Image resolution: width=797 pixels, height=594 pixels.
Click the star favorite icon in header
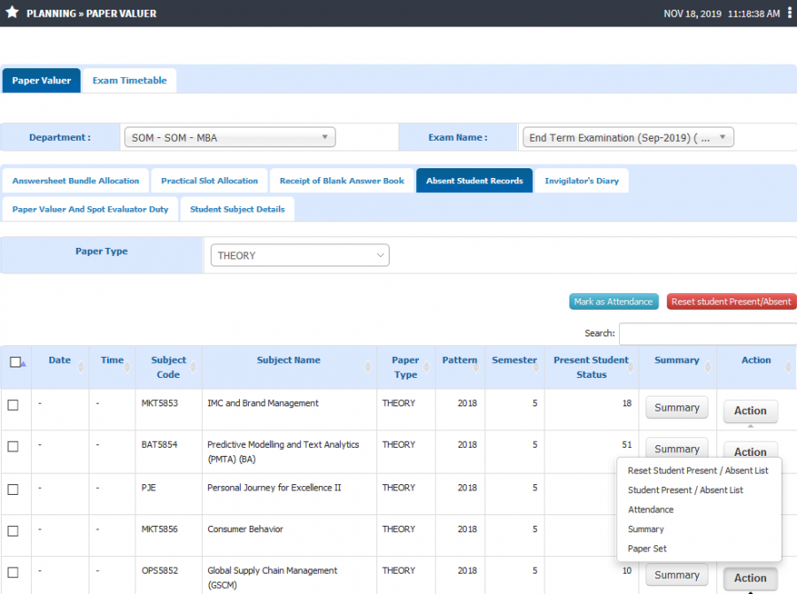(12, 12)
